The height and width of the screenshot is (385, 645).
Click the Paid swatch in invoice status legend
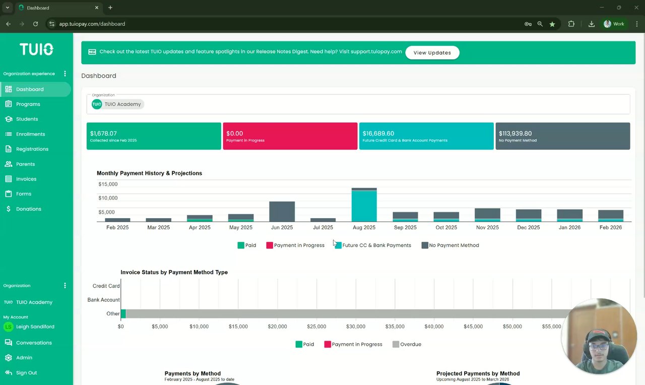click(299, 344)
